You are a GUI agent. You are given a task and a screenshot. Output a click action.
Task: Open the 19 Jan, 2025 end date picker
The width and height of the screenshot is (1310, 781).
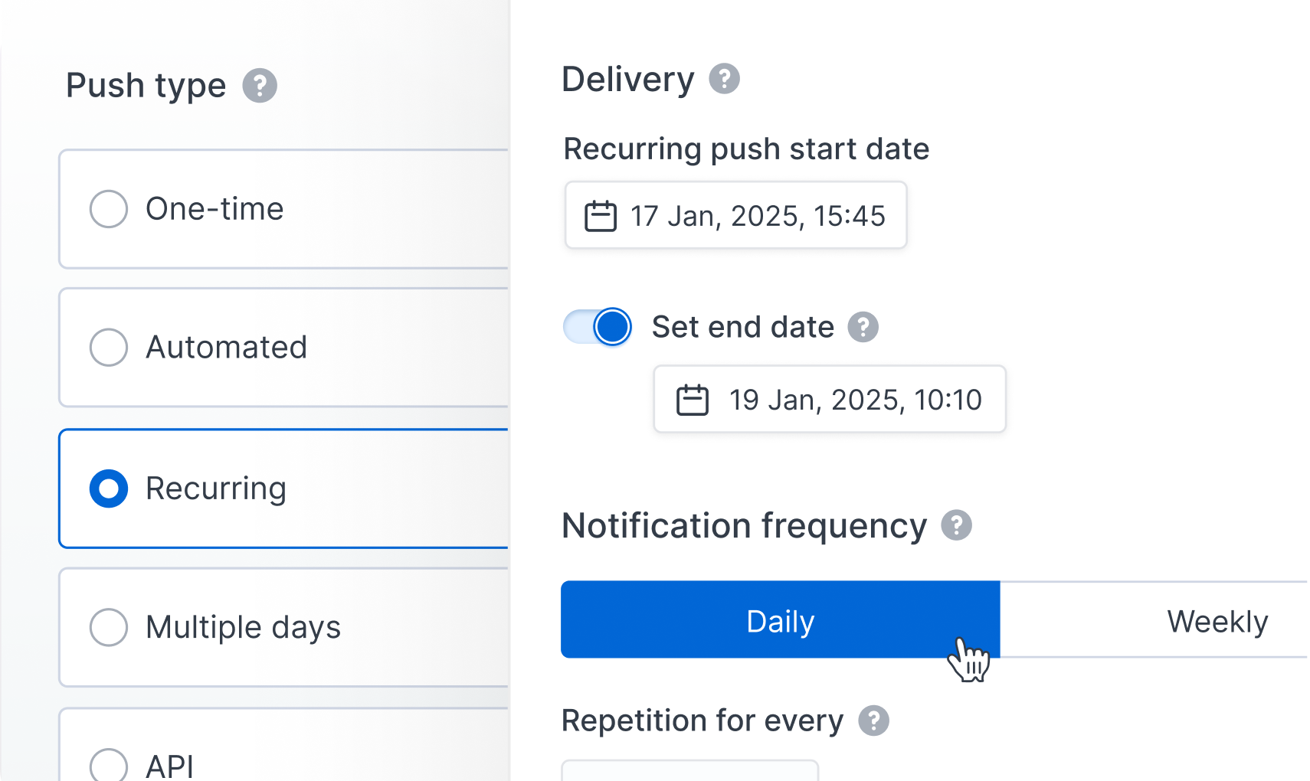(830, 399)
